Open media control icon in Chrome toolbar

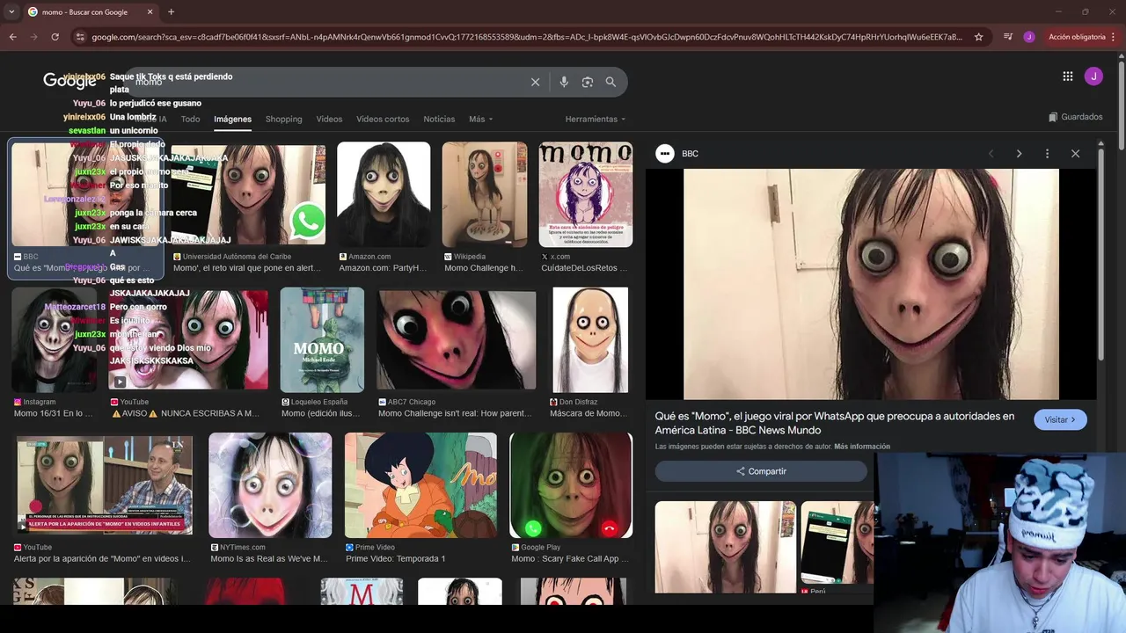click(x=1008, y=37)
